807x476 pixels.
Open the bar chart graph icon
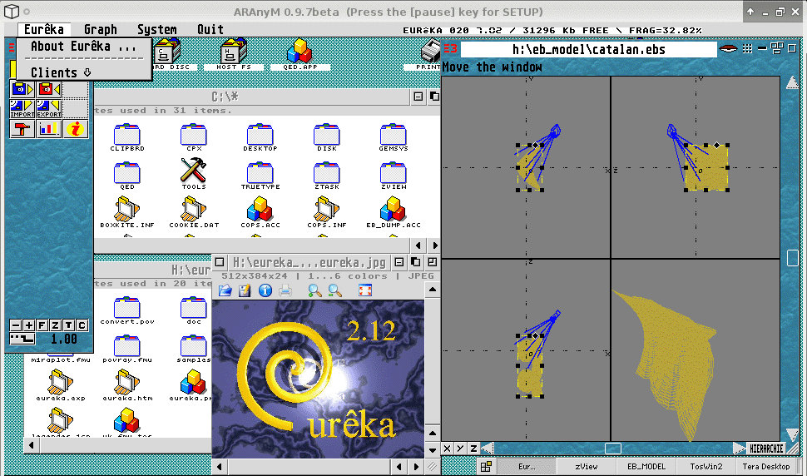[49, 129]
